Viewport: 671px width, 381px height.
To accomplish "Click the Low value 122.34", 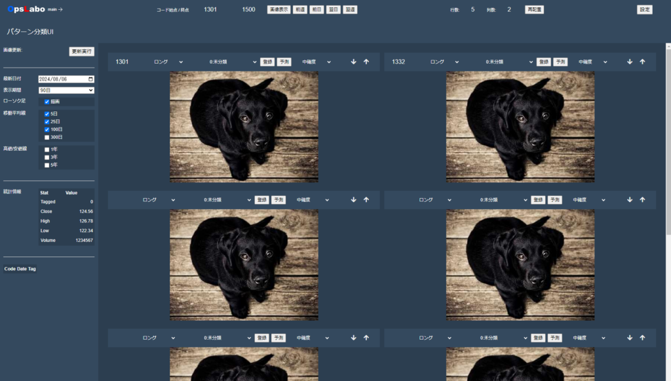I will 86,231.
